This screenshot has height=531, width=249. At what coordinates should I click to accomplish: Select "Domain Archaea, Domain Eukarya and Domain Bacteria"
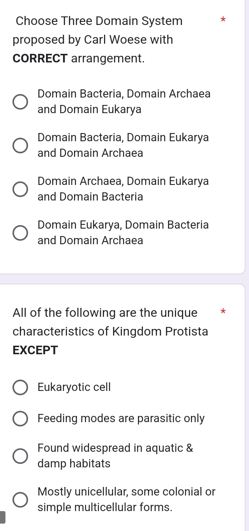coord(19,189)
